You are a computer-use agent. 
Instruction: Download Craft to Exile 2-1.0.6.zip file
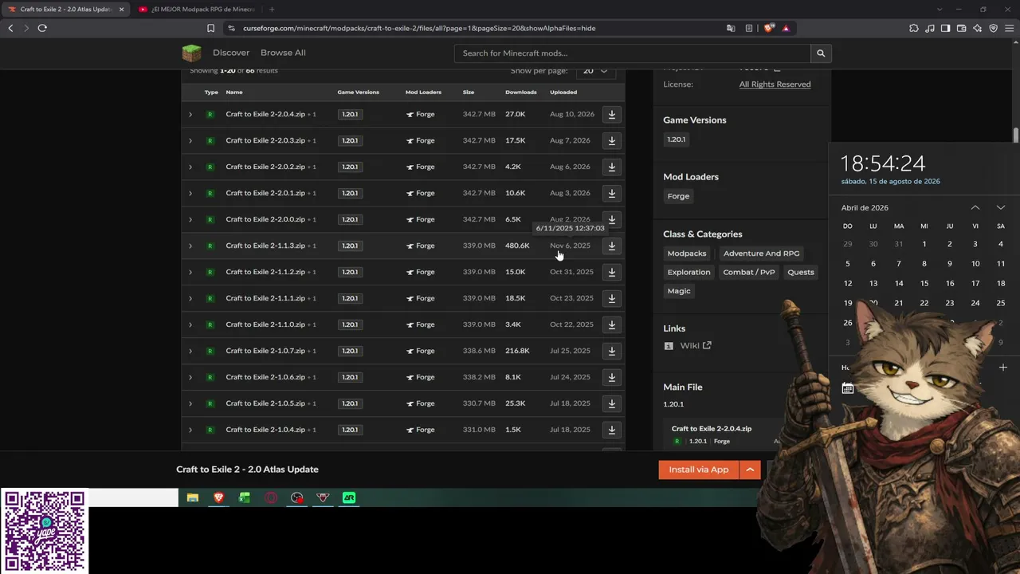pyautogui.click(x=611, y=377)
